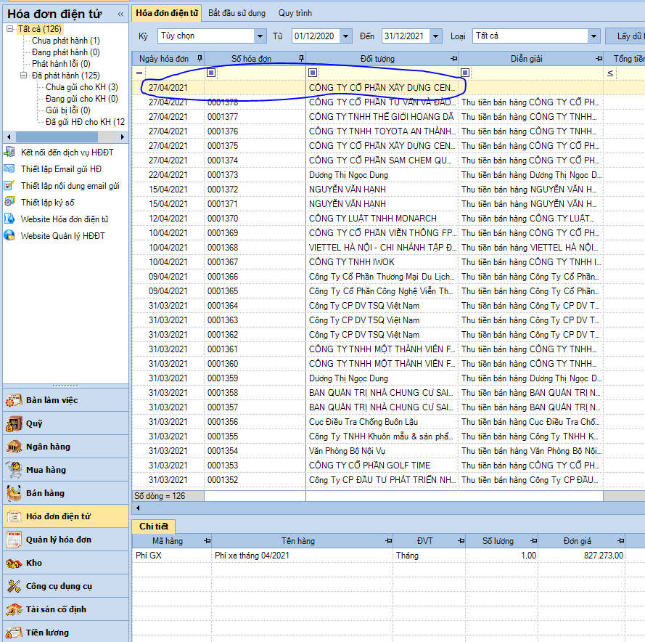Select invoice 0001353 CÔNG TY CỔ PHẦN GOLF TIME

pyautogui.click(x=388, y=466)
